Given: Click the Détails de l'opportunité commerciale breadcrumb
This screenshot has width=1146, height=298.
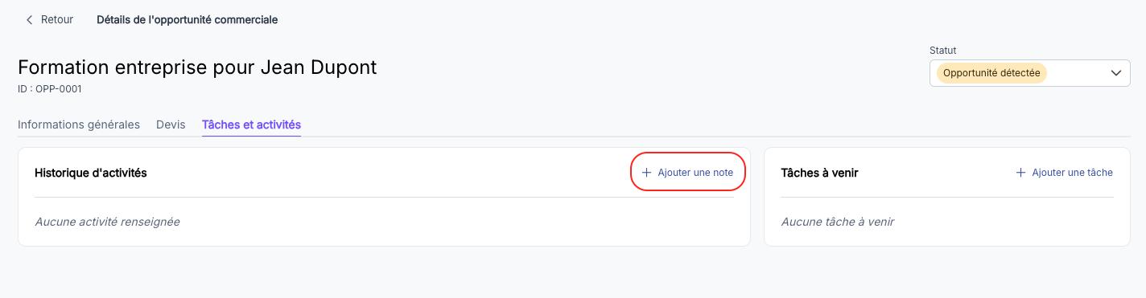Looking at the screenshot, I should coord(187,19).
